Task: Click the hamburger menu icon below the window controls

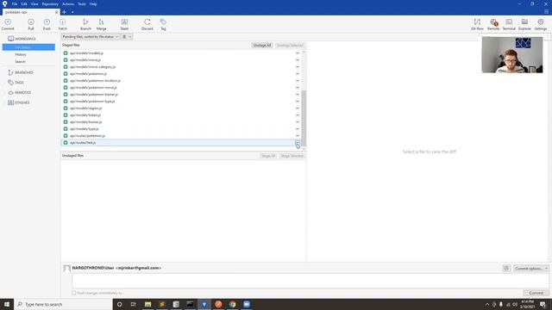Action: click(546, 11)
